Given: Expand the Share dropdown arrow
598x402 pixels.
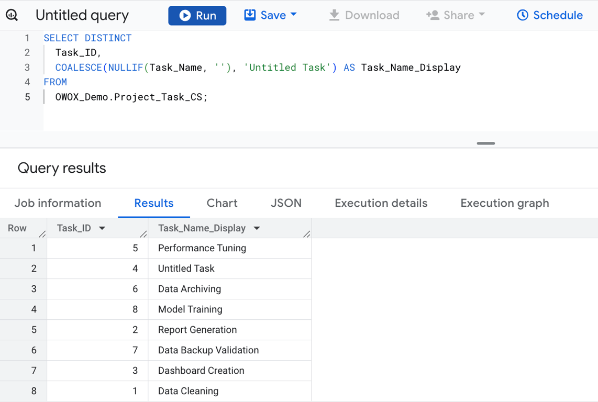Looking at the screenshot, I should (482, 14).
